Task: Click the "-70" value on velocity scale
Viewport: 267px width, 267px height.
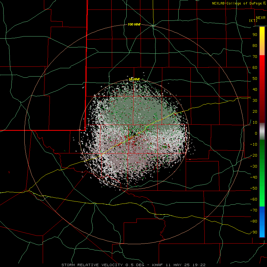Action: click(254, 210)
